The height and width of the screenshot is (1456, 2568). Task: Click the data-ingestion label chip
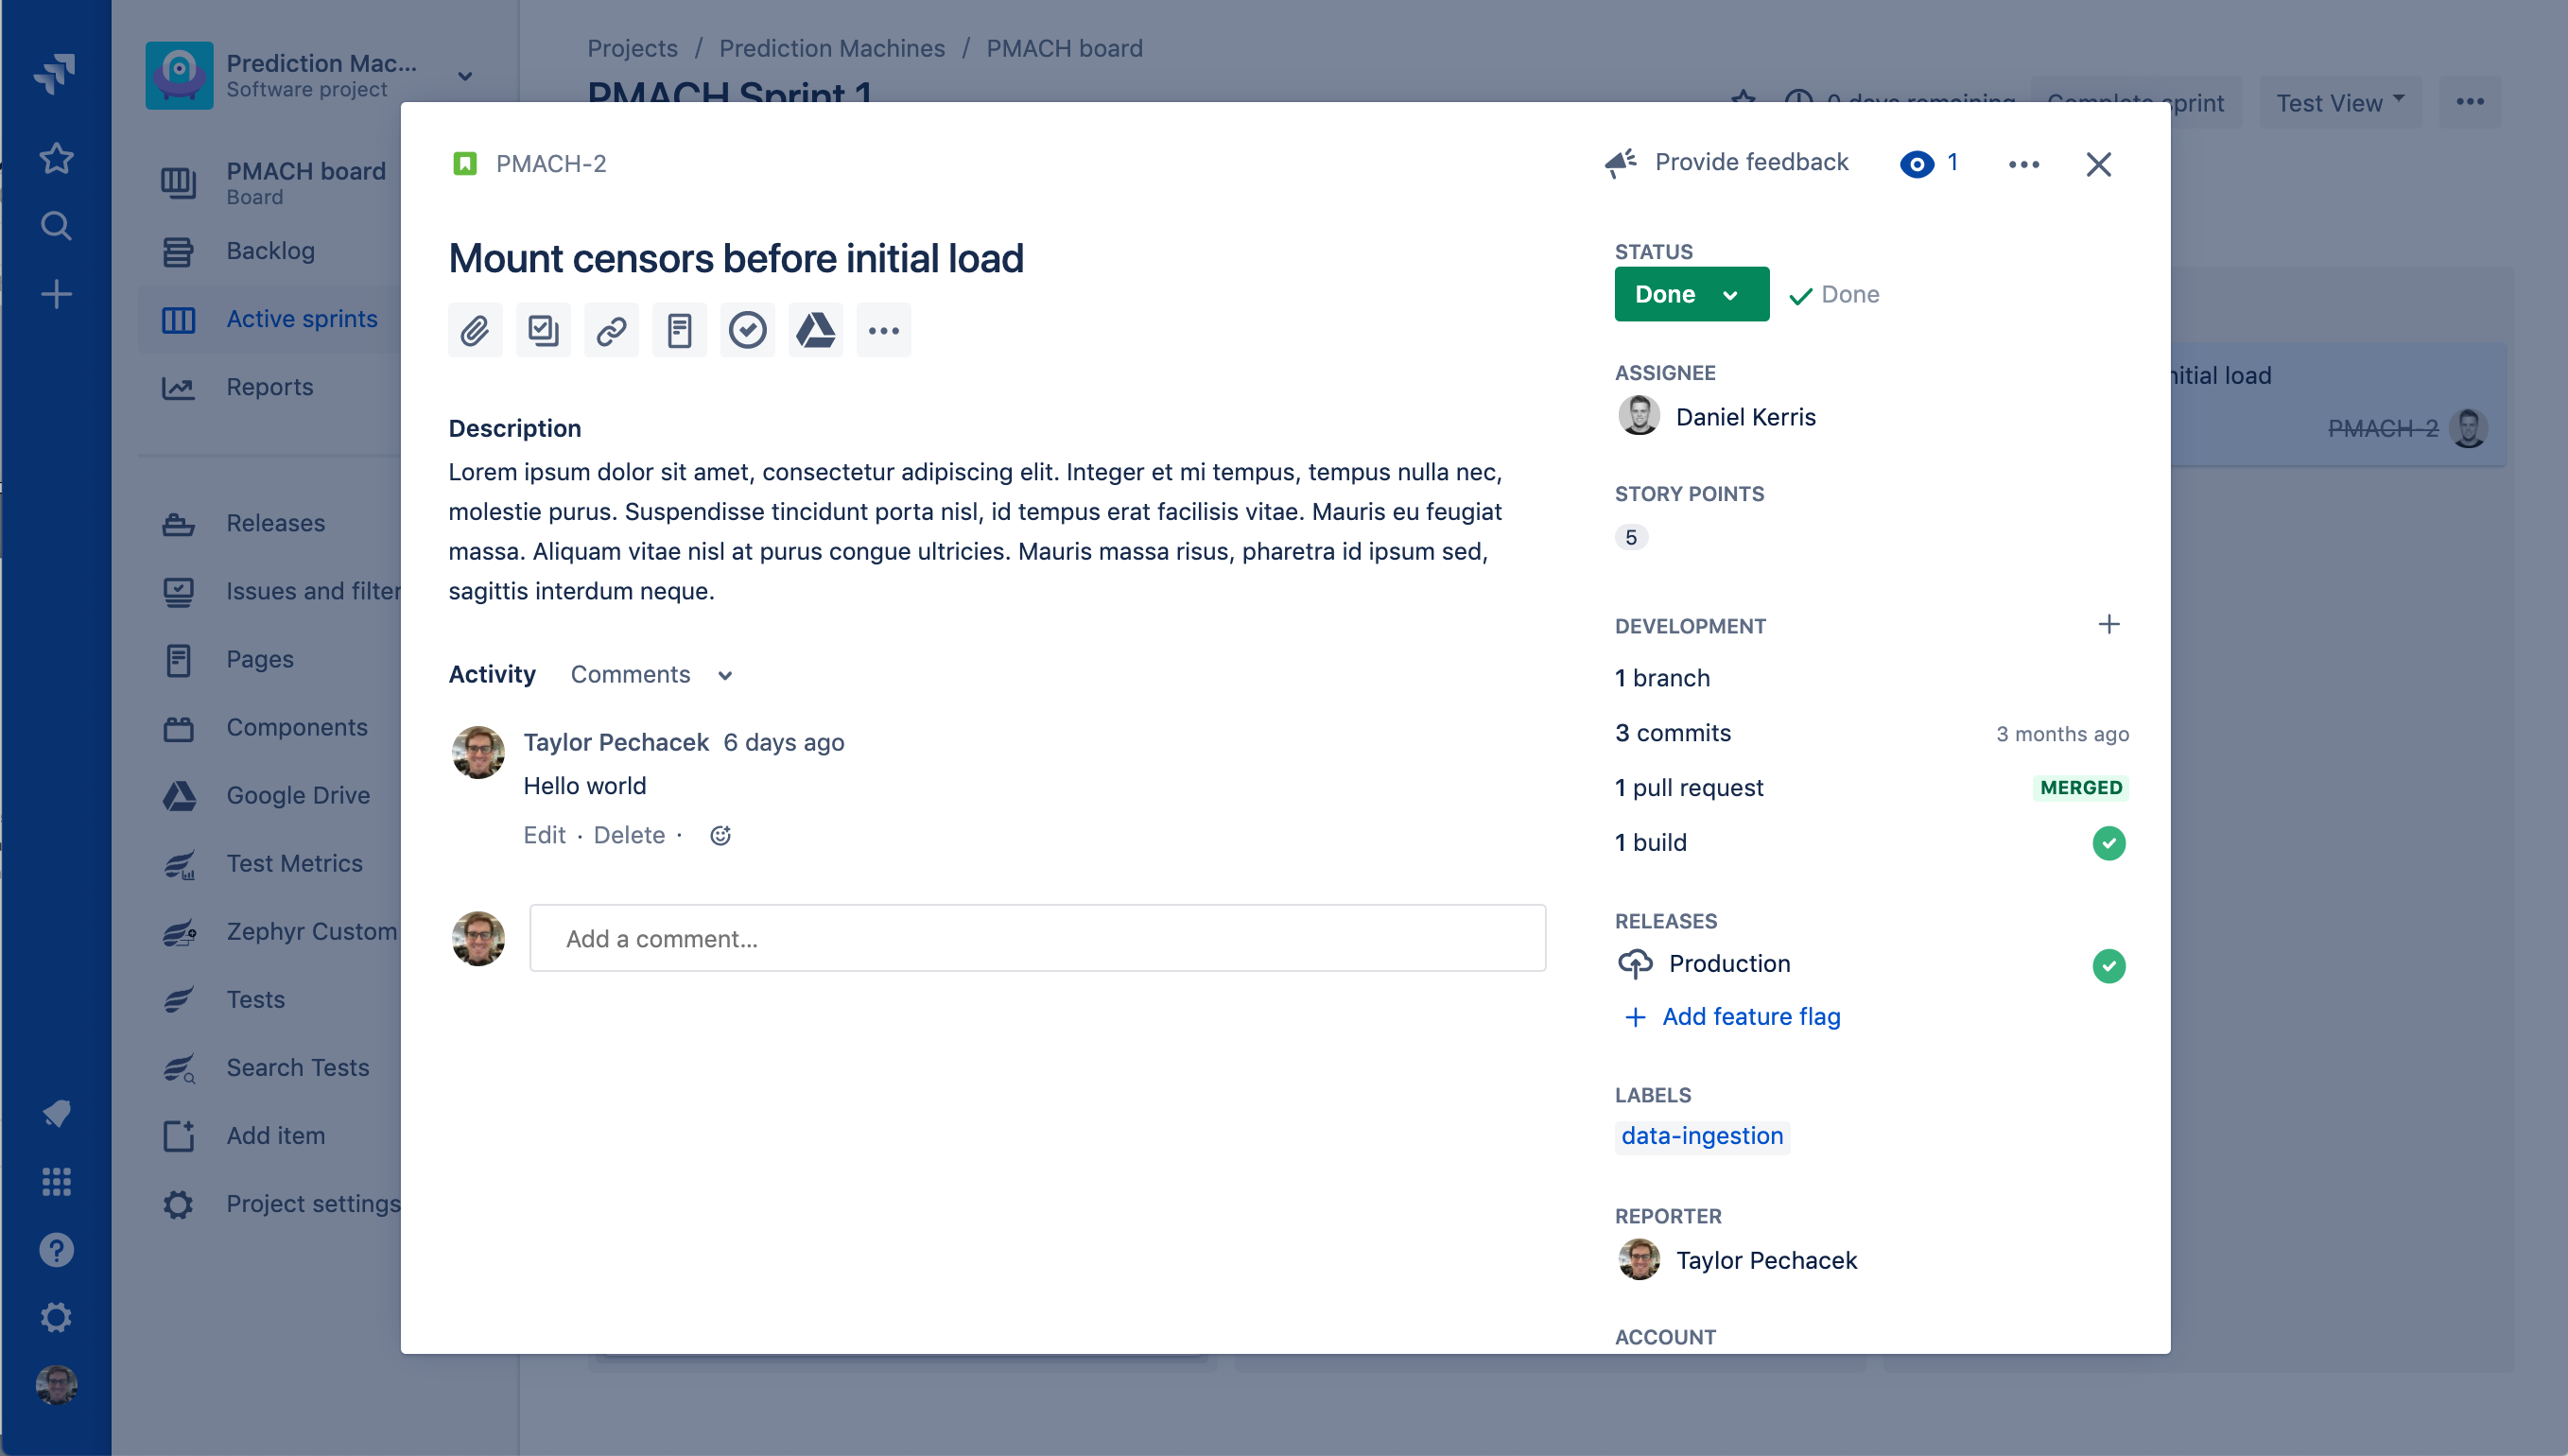1702,1136
